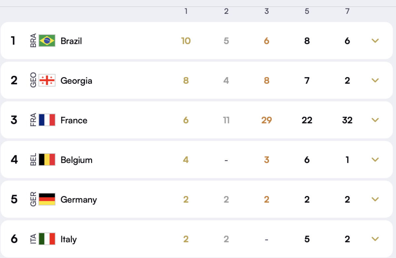Click France's gold count of 6
The height and width of the screenshot is (258, 396).
pyautogui.click(x=186, y=120)
